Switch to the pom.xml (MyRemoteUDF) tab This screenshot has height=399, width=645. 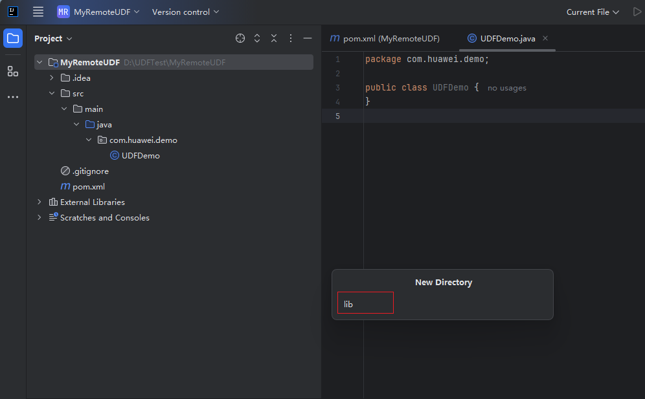(385, 38)
